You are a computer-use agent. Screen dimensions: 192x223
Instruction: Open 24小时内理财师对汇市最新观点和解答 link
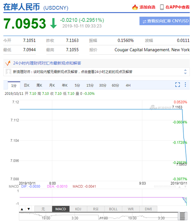pos(47,63)
